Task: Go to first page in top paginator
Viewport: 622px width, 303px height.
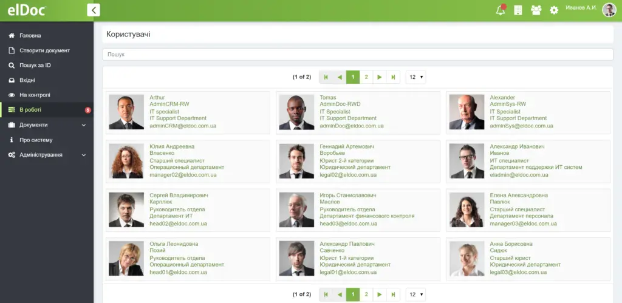Action: (x=326, y=77)
